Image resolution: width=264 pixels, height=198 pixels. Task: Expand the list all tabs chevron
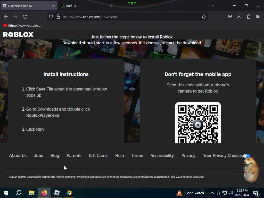tap(213, 6)
